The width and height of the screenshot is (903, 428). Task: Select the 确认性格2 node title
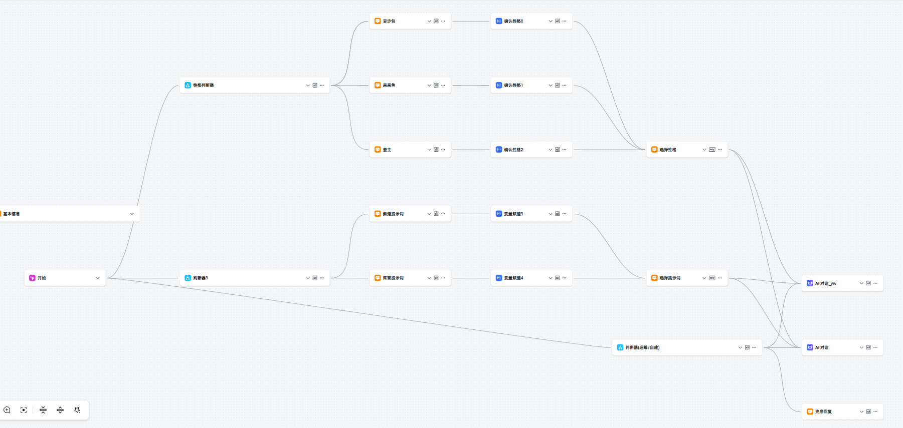513,149
